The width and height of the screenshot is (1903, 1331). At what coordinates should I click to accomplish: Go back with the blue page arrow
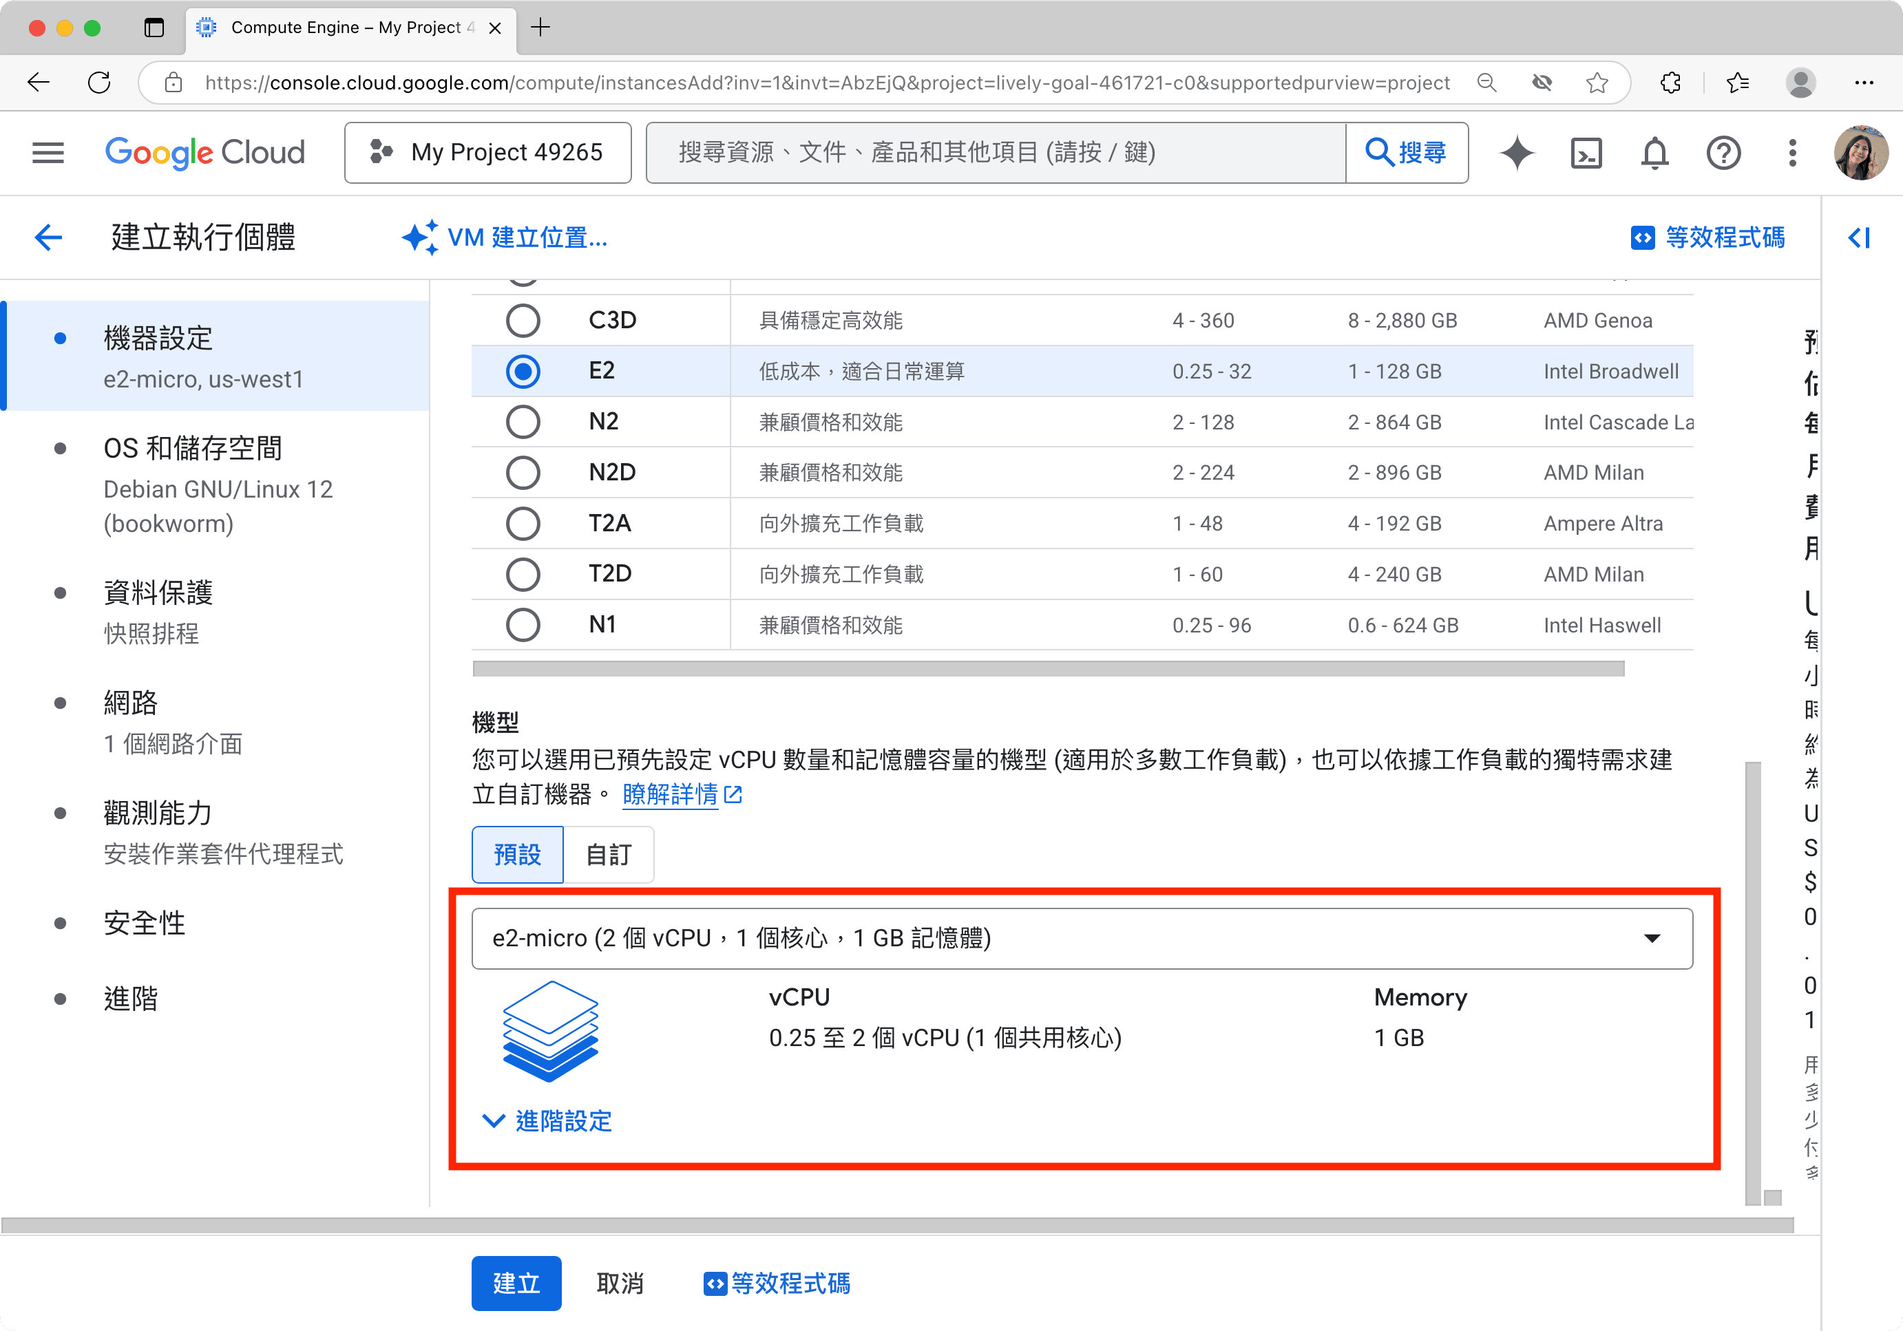point(48,237)
